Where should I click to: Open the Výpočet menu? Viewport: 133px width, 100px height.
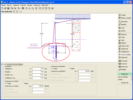tap(23, 5)
